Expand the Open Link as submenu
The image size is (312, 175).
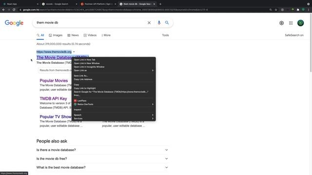point(114,70)
